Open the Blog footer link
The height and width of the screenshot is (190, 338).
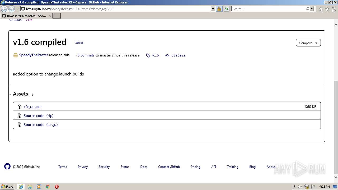click(252, 167)
